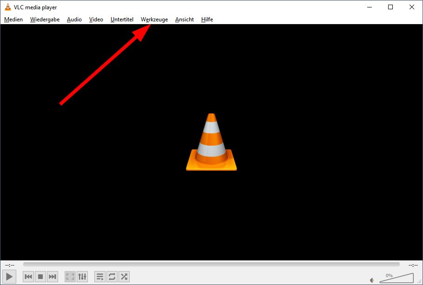This screenshot has width=423, height=285.
Task: Enable random playback order
Action: (x=124, y=276)
